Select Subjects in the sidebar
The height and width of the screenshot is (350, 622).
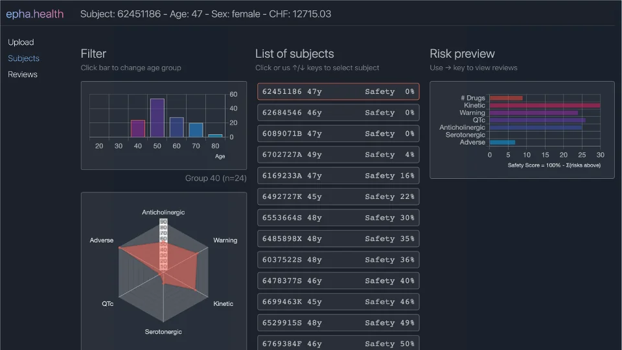(x=23, y=58)
